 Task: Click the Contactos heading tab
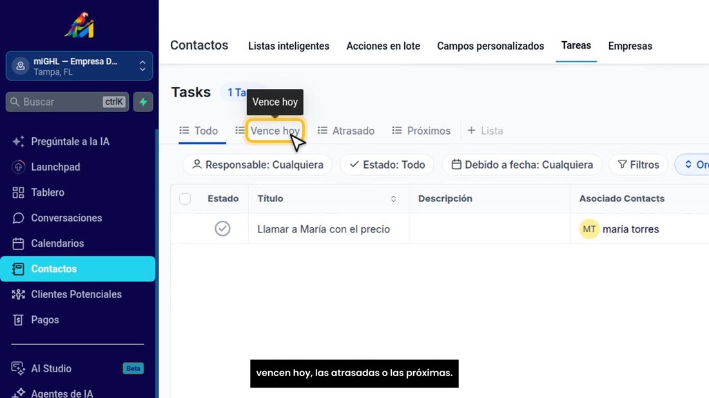click(199, 46)
